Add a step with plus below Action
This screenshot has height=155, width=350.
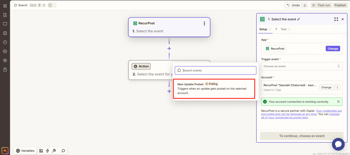coord(169,91)
